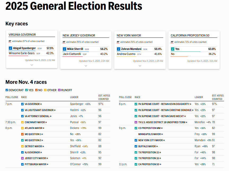Click the blue Democrat legend icon
This screenshot has height=171, width=229.
tap(7, 90)
